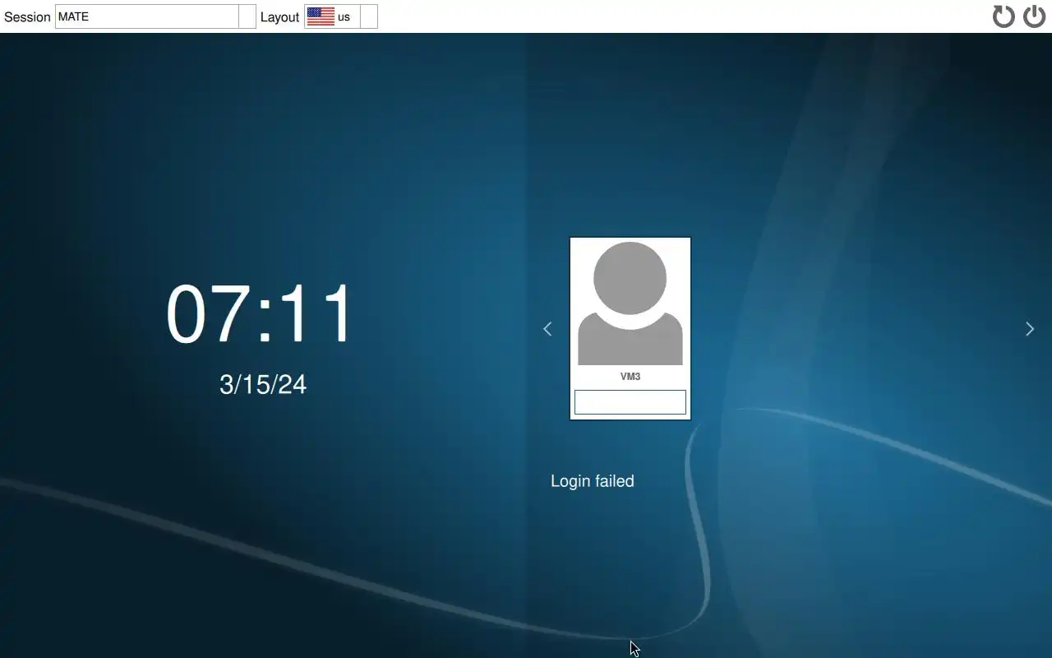Image resolution: width=1052 pixels, height=658 pixels.
Task: Show previous user with left chevron
Action: point(547,329)
